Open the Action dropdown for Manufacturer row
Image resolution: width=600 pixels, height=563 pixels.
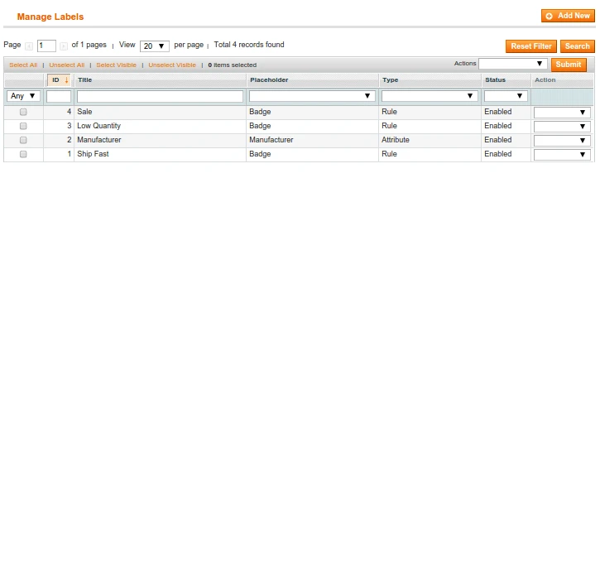pyautogui.click(x=562, y=140)
